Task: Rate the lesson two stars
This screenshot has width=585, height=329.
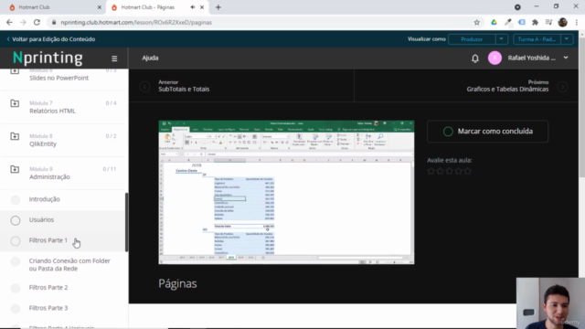Action: tap(441, 171)
